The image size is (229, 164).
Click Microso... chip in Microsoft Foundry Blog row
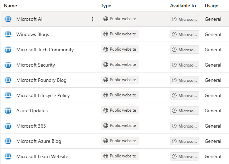pyautogui.click(x=185, y=80)
